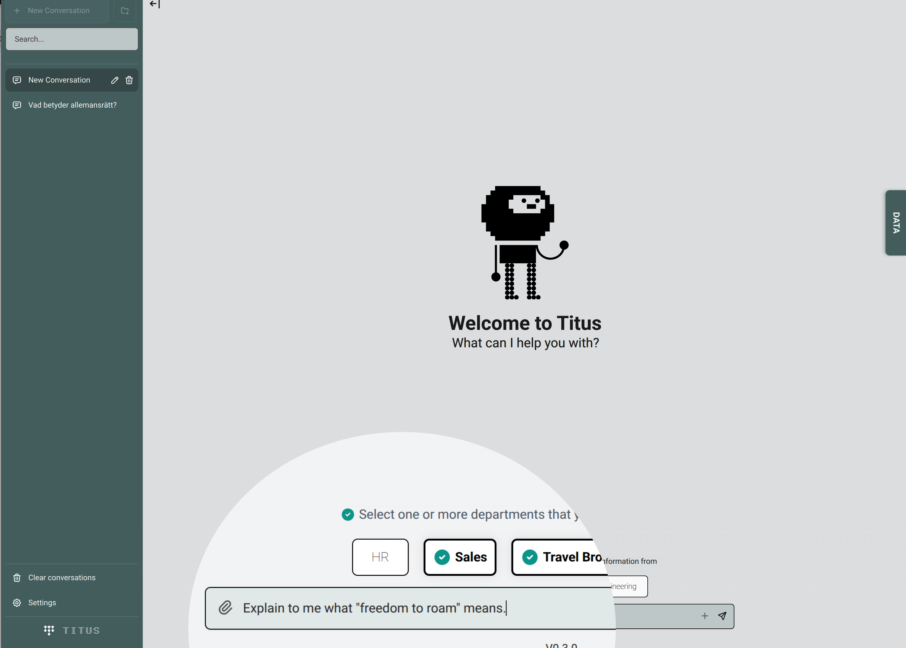Click the plus icon in message bar
Image resolution: width=906 pixels, height=648 pixels.
[705, 616]
